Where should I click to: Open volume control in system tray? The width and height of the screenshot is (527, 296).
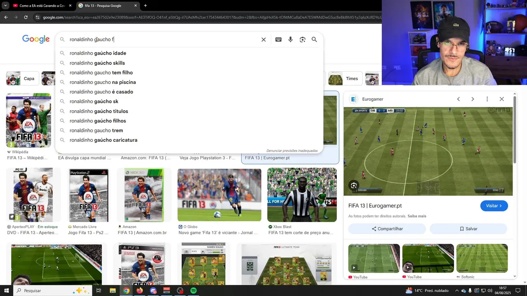[490, 291]
